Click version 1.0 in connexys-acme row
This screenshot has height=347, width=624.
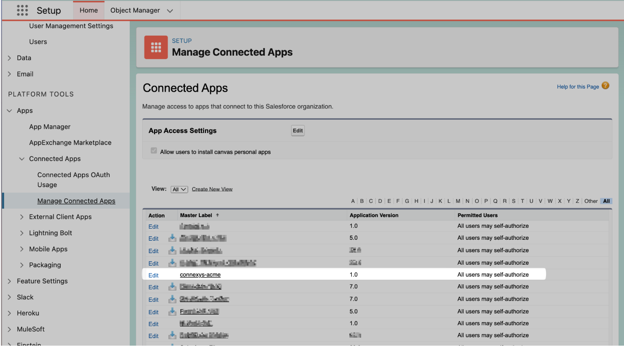pos(353,275)
